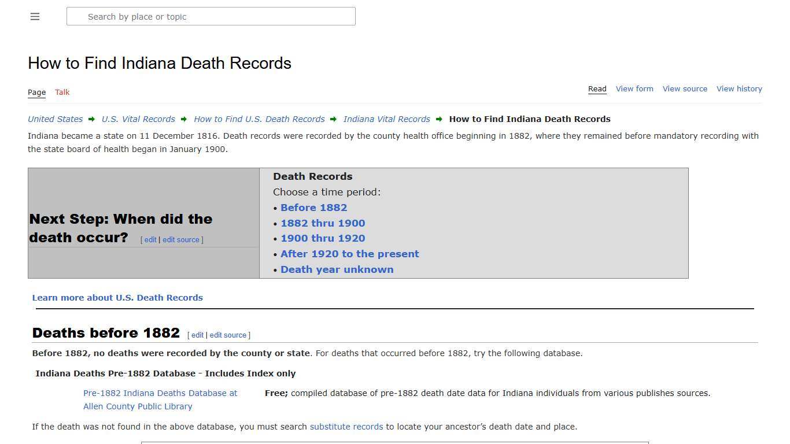
Task: Open How to Find U.S. Death Records
Action: click(x=259, y=119)
